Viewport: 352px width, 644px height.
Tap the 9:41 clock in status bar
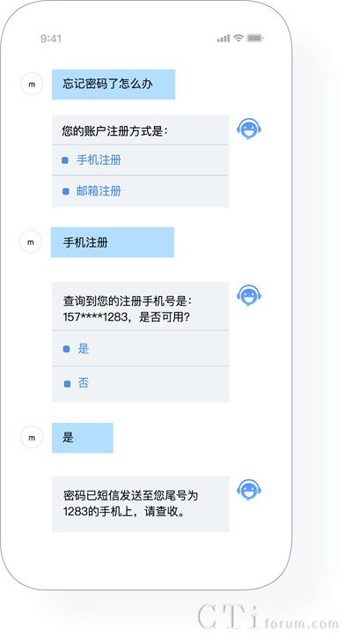[51, 39]
